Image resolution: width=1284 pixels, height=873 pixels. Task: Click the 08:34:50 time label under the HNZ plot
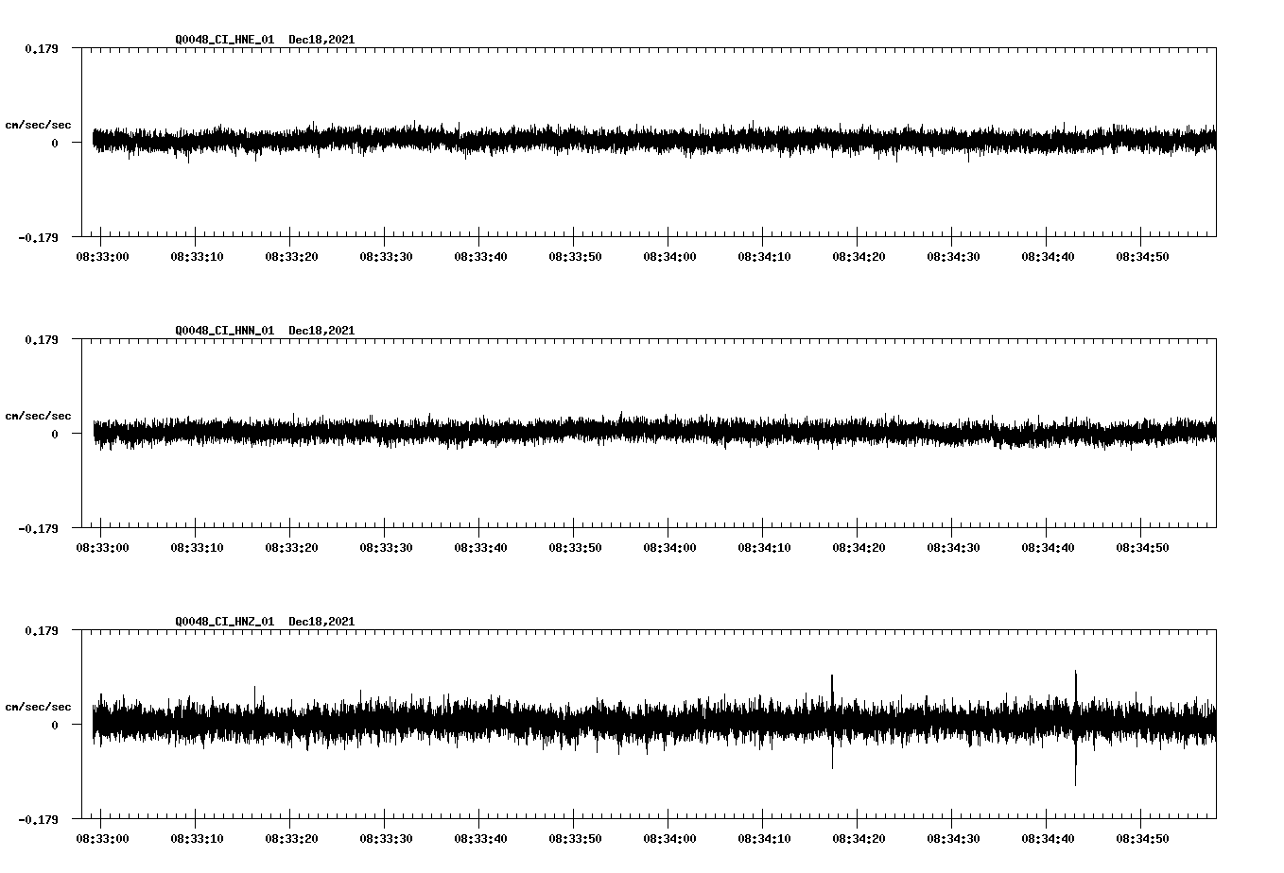point(1142,838)
